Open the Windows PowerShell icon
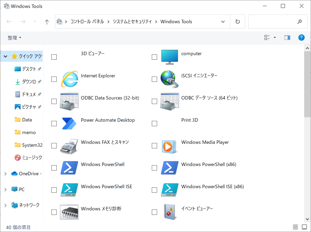The width and height of the screenshot is (311, 232). (x=69, y=168)
